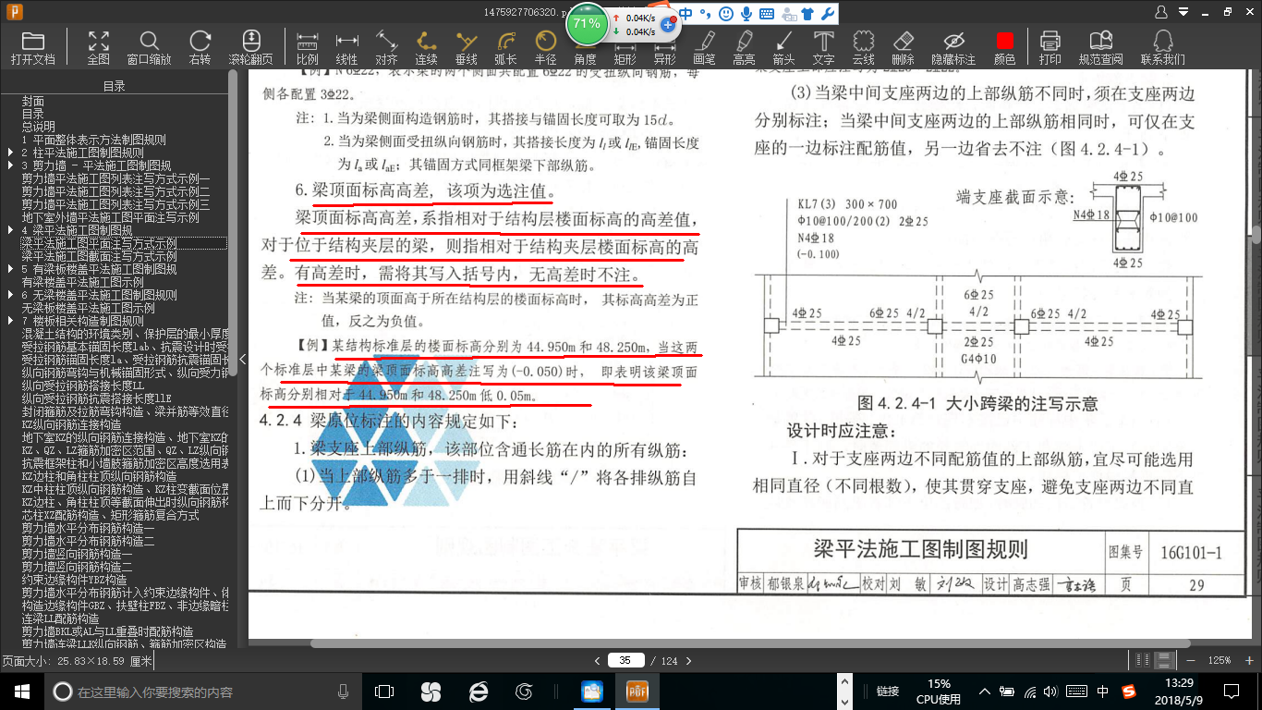Expand chapter 6 无梁板楼盖 node
The height and width of the screenshot is (710, 1262).
[x=10, y=295]
